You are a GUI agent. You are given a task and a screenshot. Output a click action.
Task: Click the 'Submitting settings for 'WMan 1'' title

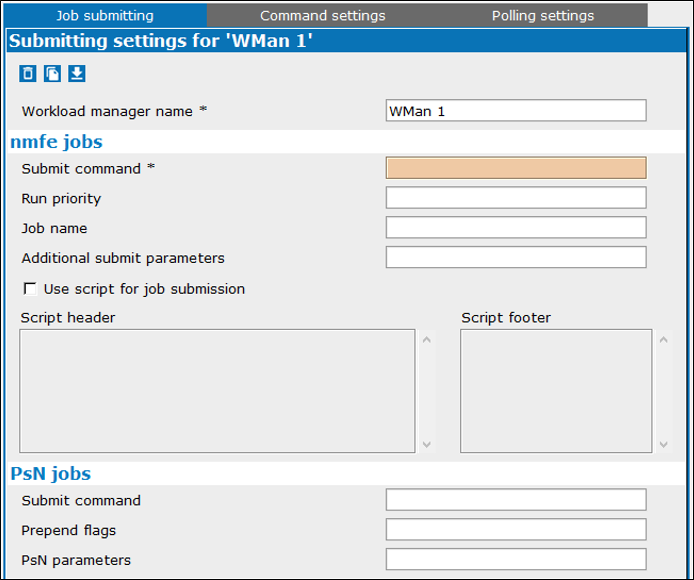pyautogui.click(x=160, y=41)
